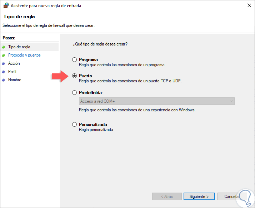Choose the Personalizada radio option
The height and width of the screenshot is (208, 255).
tap(74, 125)
